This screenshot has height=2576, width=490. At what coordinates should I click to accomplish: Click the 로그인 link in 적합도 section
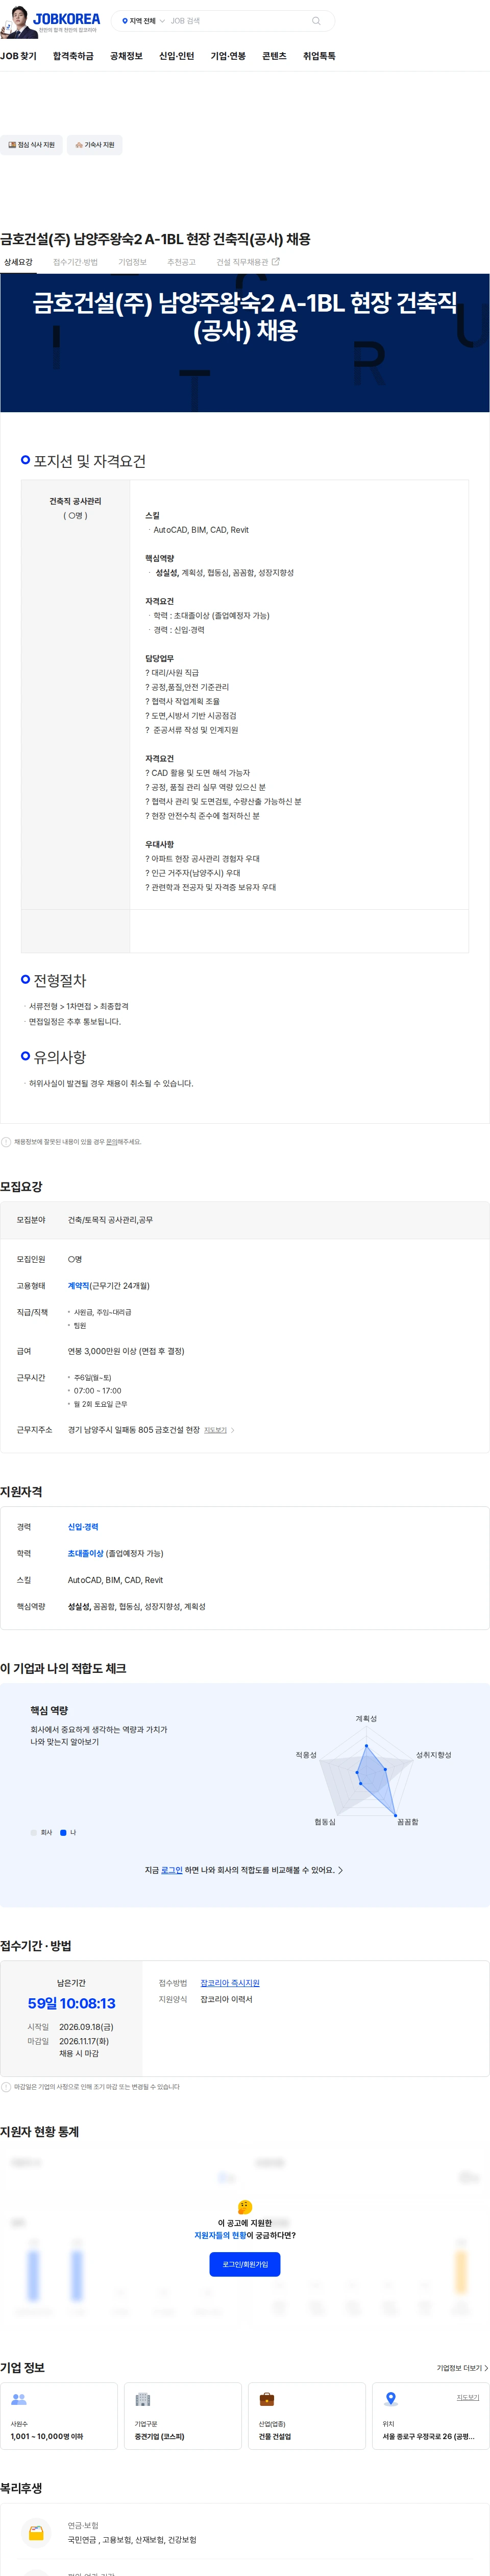(172, 1870)
